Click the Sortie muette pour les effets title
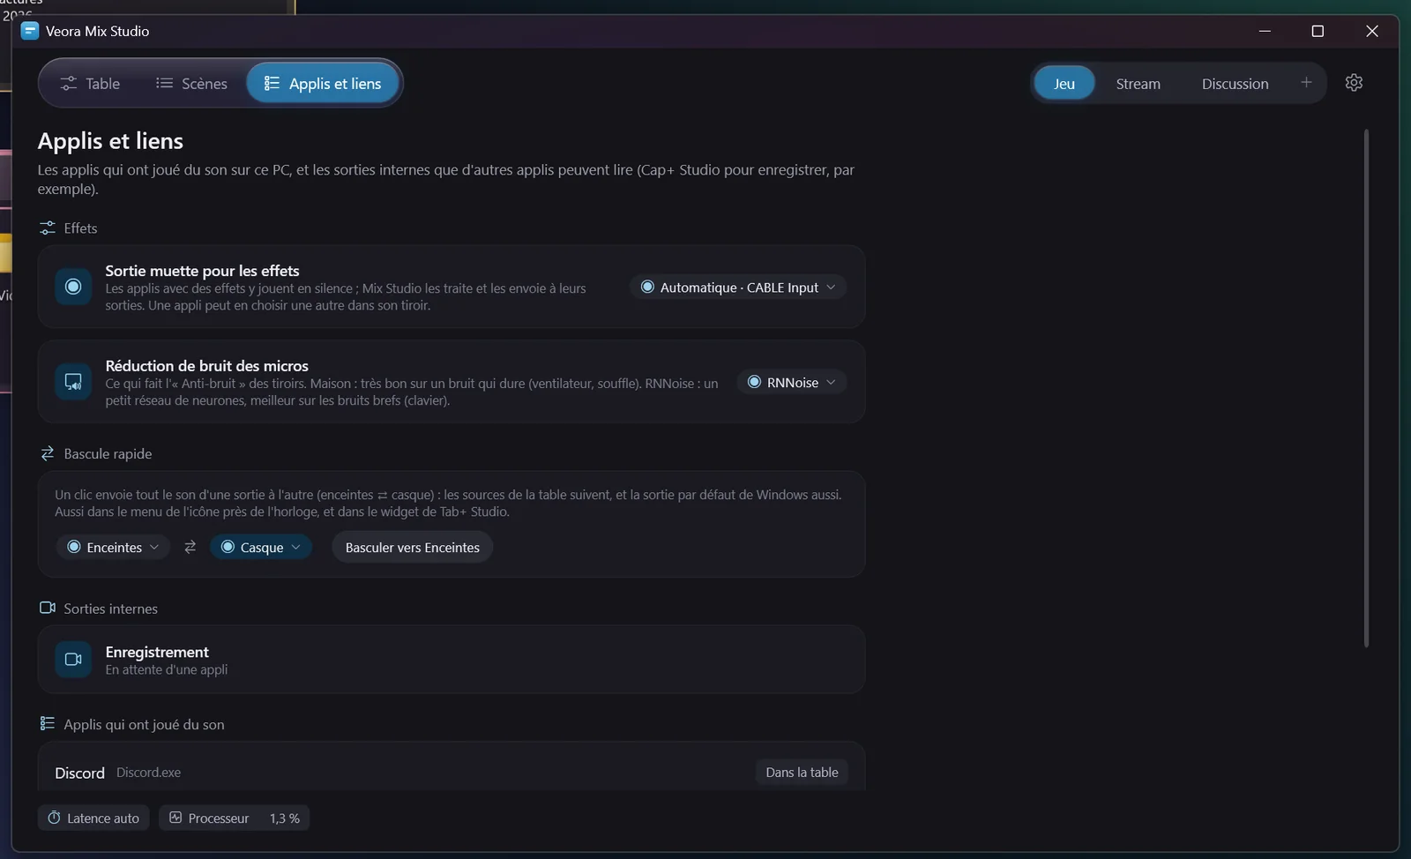This screenshot has width=1411, height=859. tap(202, 271)
